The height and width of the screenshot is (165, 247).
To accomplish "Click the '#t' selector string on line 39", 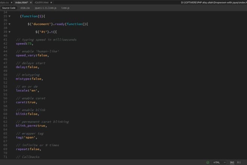I will coord(43,32).
